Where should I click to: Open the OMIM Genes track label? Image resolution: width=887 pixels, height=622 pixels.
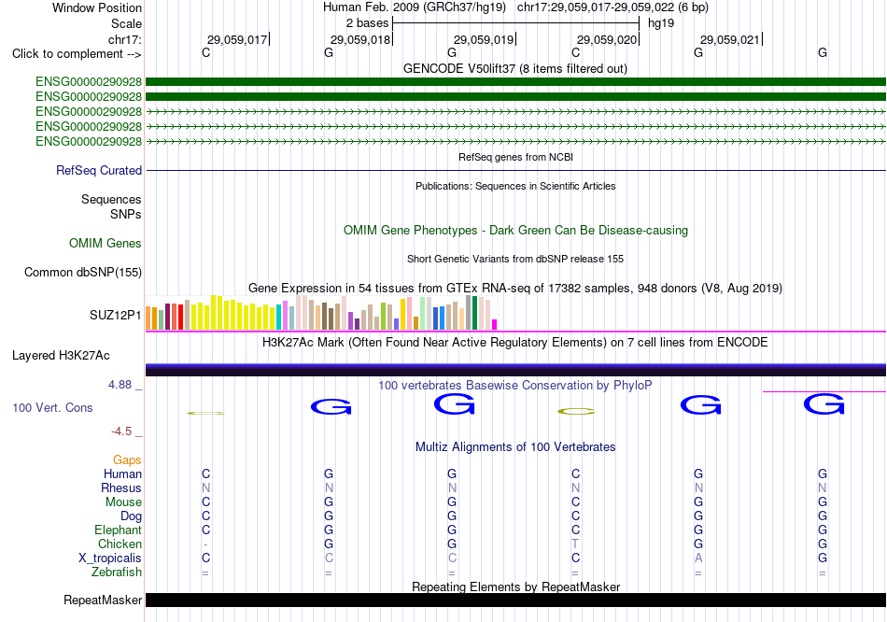tap(105, 244)
